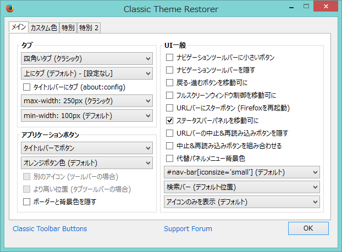Close the Classic Theme Restorer dialog
The image size is (342, 252).
(326, 7)
